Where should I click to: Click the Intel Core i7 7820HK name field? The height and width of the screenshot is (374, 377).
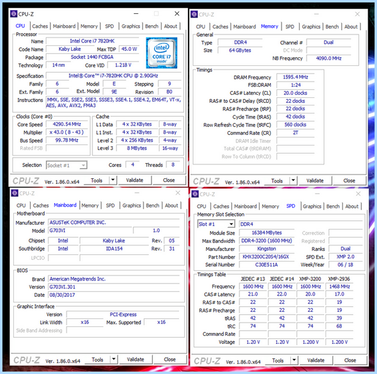pyautogui.click(x=92, y=41)
